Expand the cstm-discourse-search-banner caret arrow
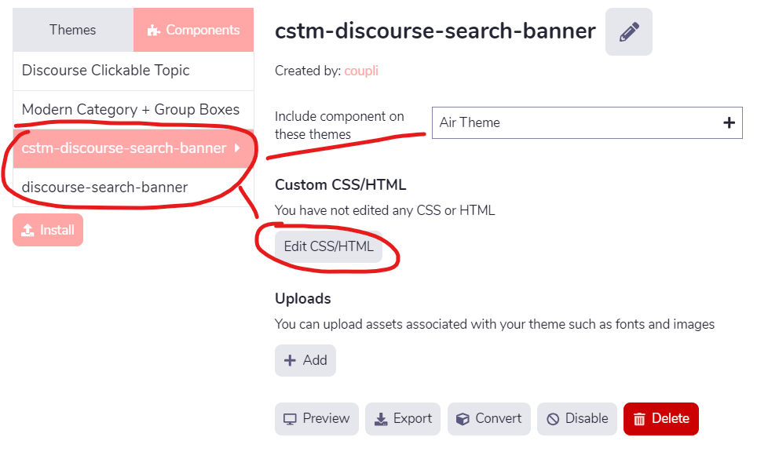Image resolution: width=768 pixels, height=459 pixels. click(237, 148)
